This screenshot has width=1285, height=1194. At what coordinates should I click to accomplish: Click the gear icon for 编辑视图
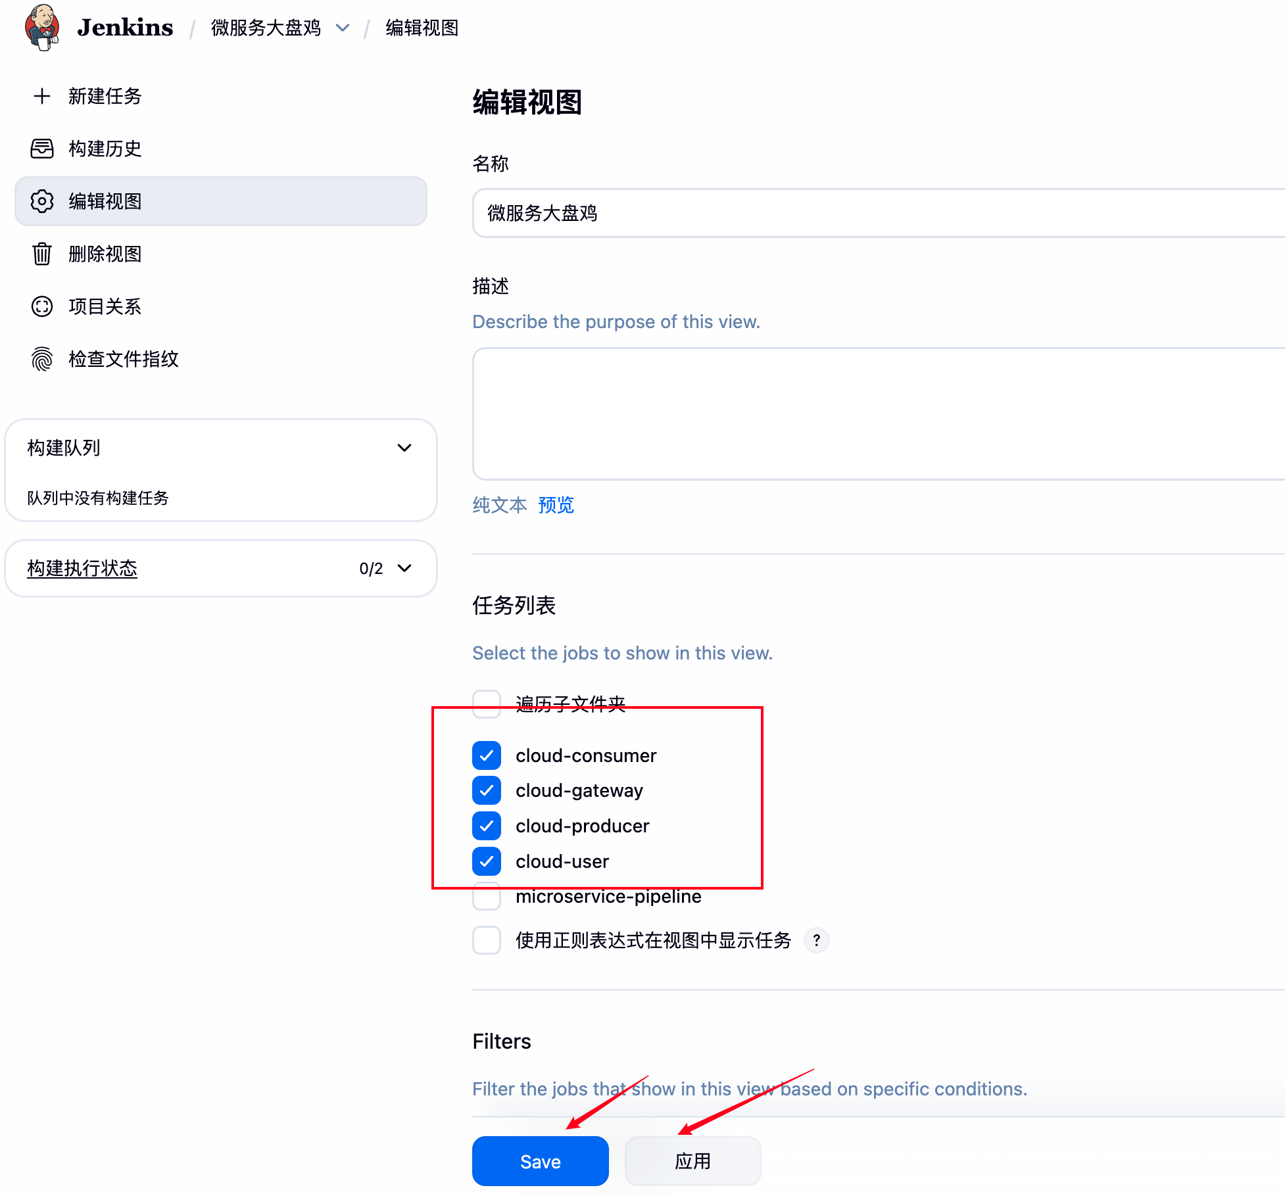[42, 201]
